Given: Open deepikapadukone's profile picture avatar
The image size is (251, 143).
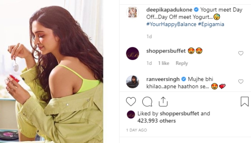Looking at the screenshot, I should pyautogui.click(x=132, y=12).
